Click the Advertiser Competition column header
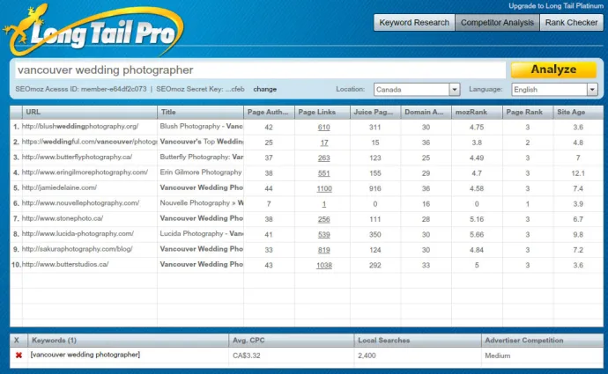Viewport: 608px width, 374px height. (543, 341)
